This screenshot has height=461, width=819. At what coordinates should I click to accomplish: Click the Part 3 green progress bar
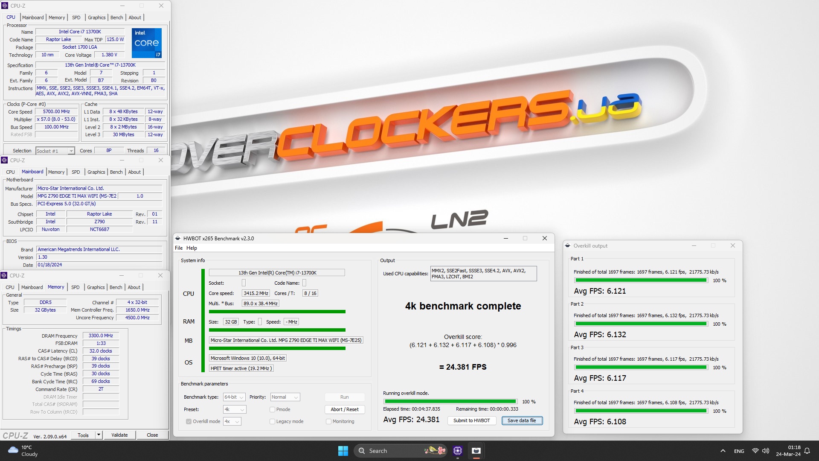(641, 368)
